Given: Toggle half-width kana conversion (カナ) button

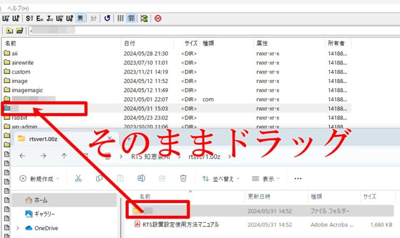Looking at the screenshot, I should pyautogui.click(x=93, y=18).
